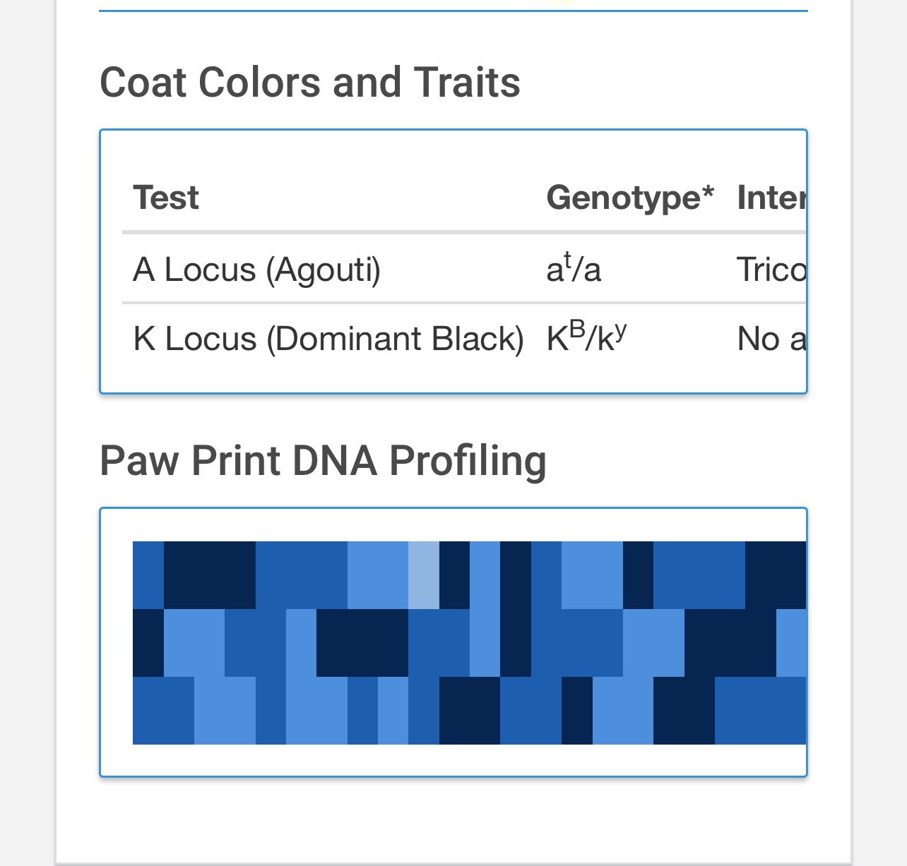
Task: Click the navy block starting the DNA profile's middle row
Action: click(148, 642)
